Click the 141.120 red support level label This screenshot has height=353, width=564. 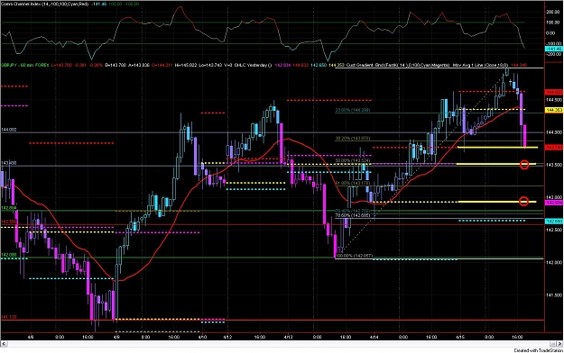9,317
